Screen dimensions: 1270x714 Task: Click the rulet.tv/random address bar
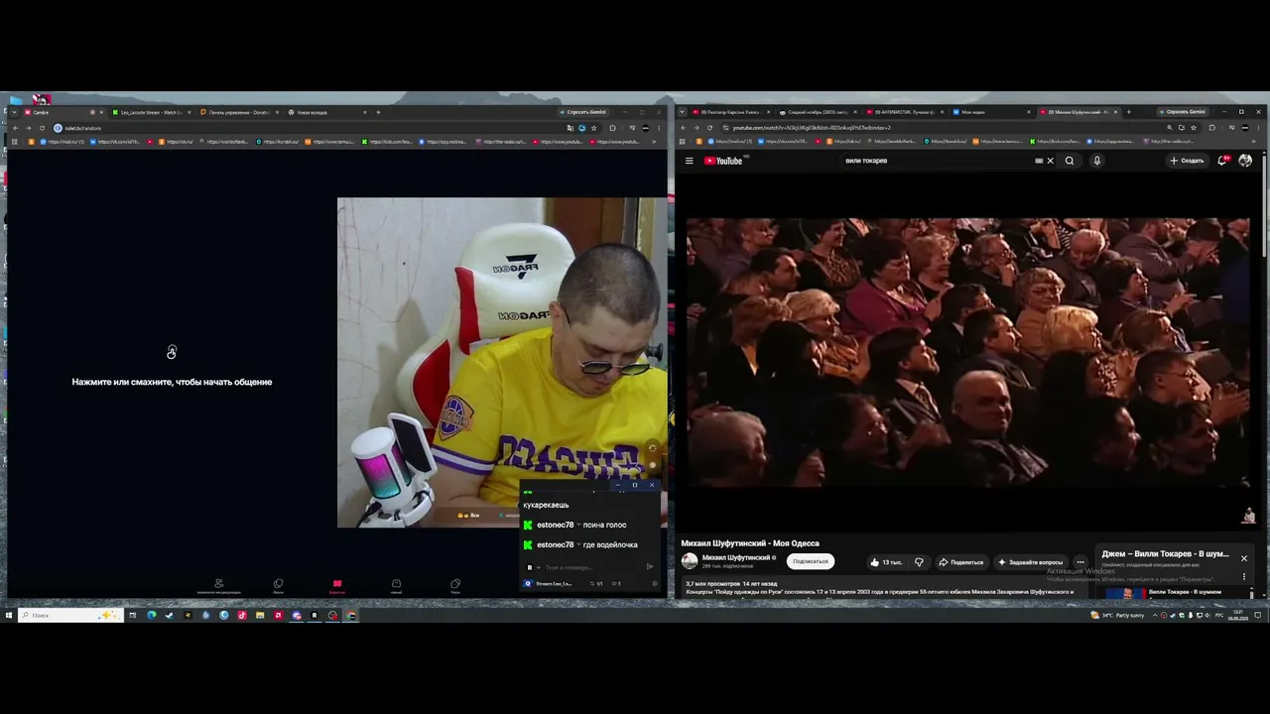pos(308,128)
